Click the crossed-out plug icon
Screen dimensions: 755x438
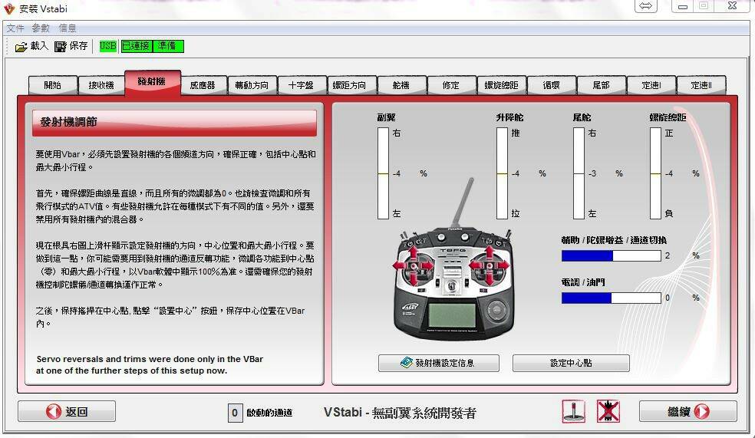(608, 411)
